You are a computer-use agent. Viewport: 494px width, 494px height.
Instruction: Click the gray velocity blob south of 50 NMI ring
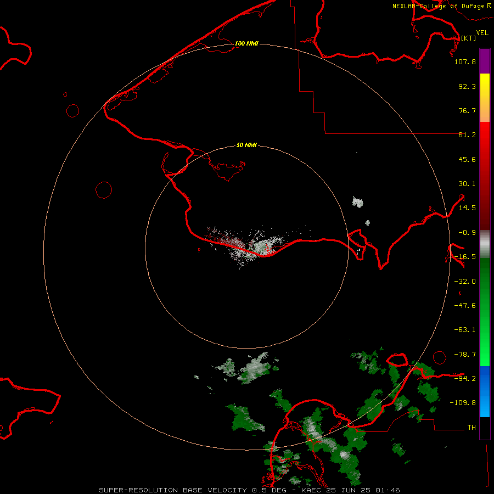pyautogui.click(x=255, y=368)
